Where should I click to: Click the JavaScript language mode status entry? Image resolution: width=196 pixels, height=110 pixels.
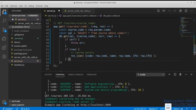click(x=178, y=109)
